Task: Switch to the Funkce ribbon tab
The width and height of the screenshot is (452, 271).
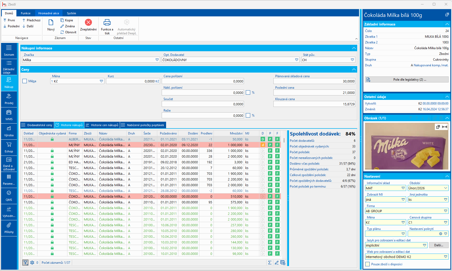Action: pos(26,13)
